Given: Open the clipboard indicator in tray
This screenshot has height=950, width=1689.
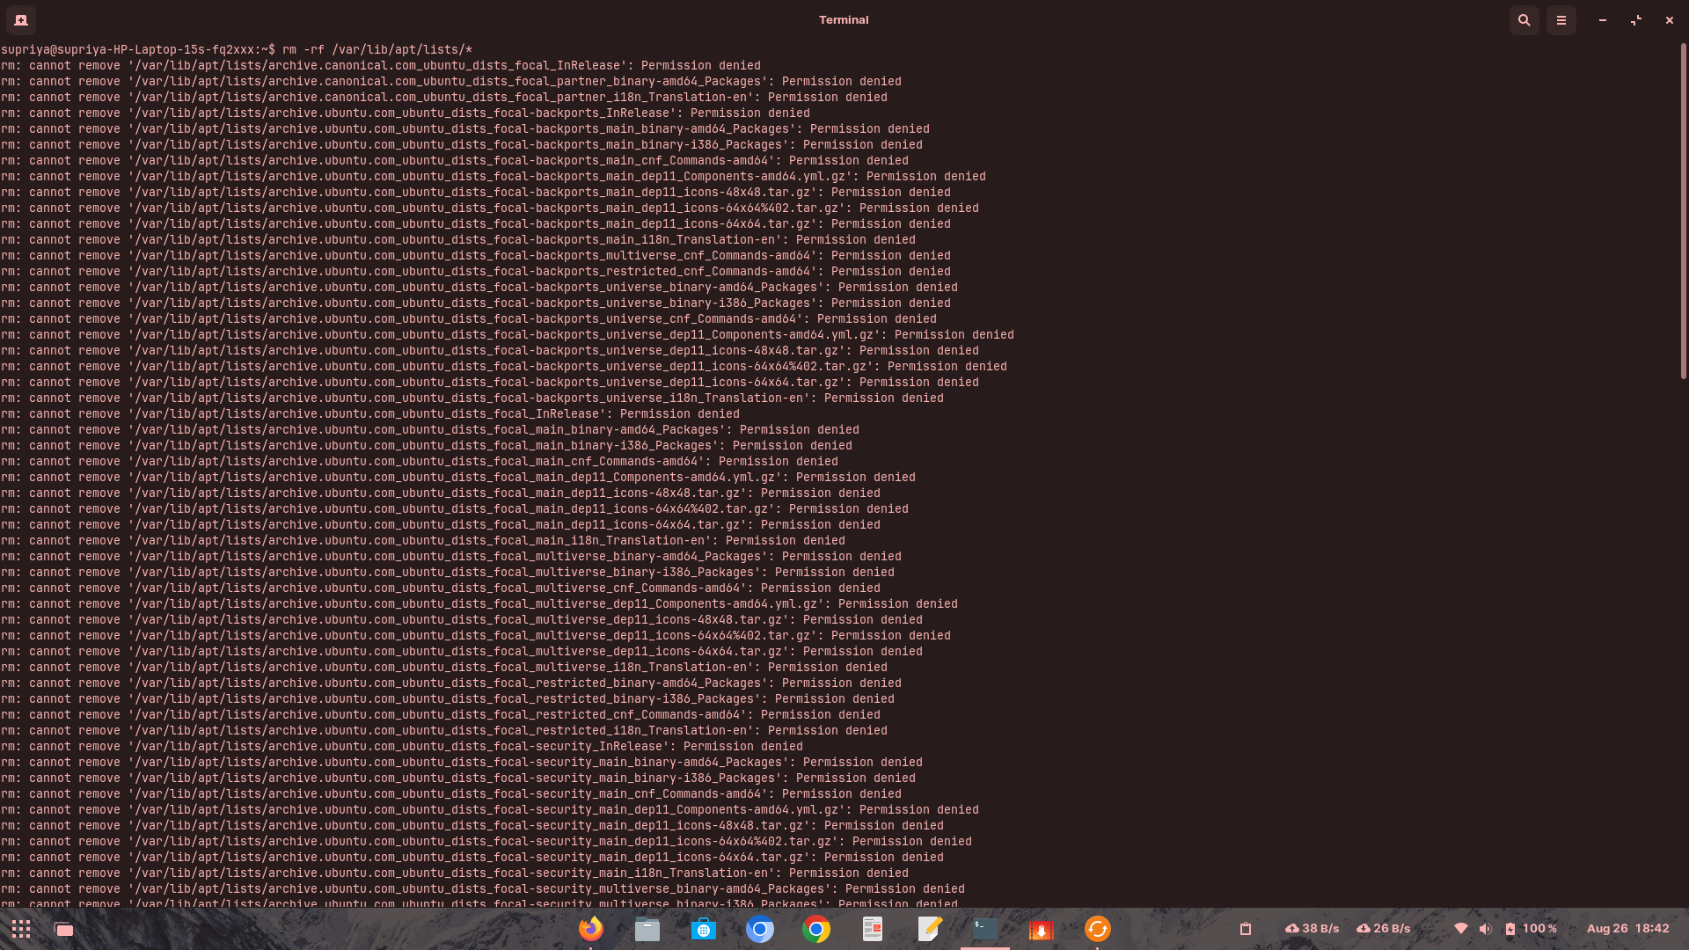Looking at the screenshot, I should tap(1246, 929).
